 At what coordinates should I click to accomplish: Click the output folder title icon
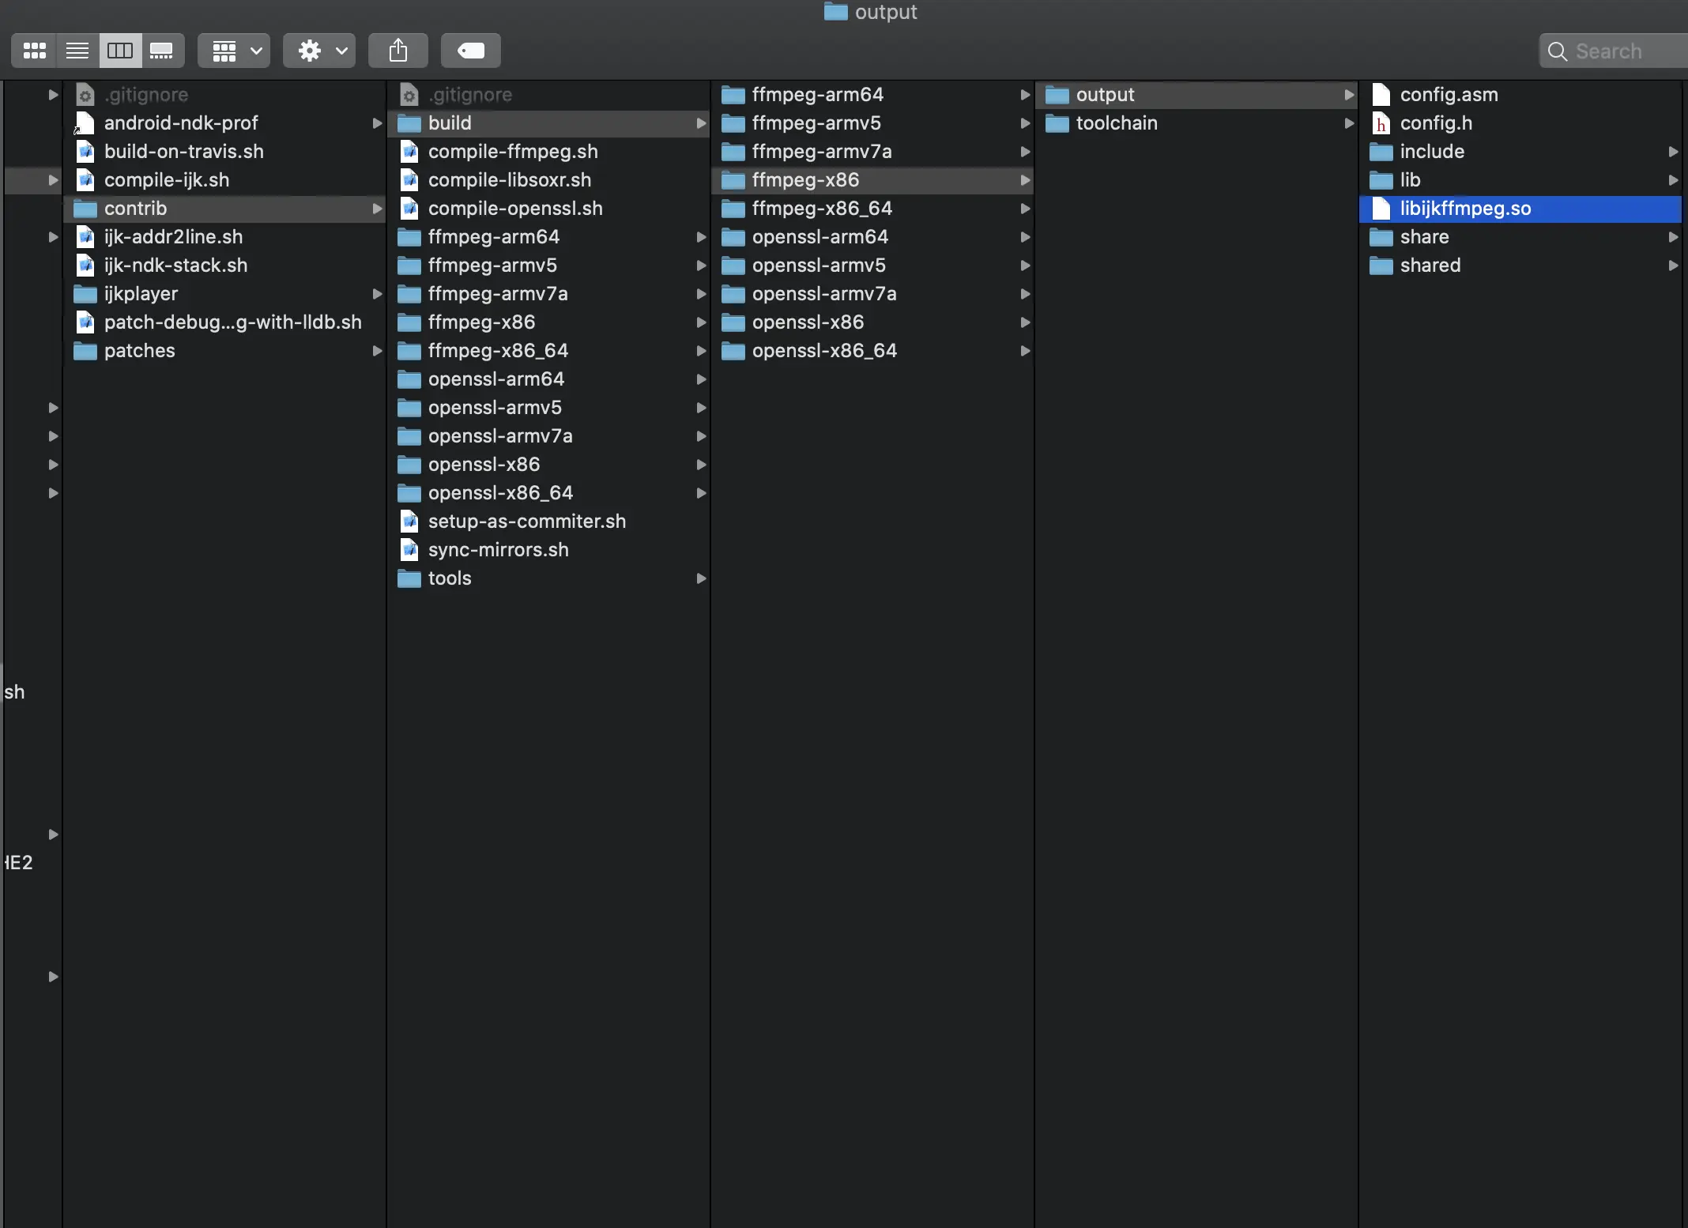[x=835, y=12]
